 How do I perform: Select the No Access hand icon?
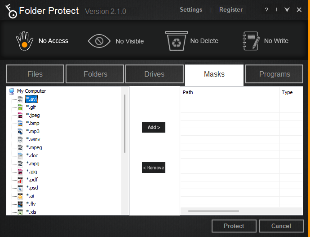25,41
